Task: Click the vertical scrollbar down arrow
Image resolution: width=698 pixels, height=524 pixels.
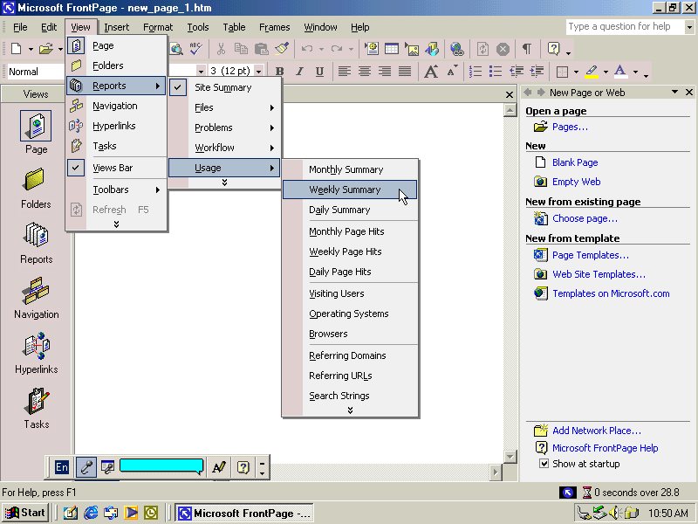Action: click(x=510, y=456)
